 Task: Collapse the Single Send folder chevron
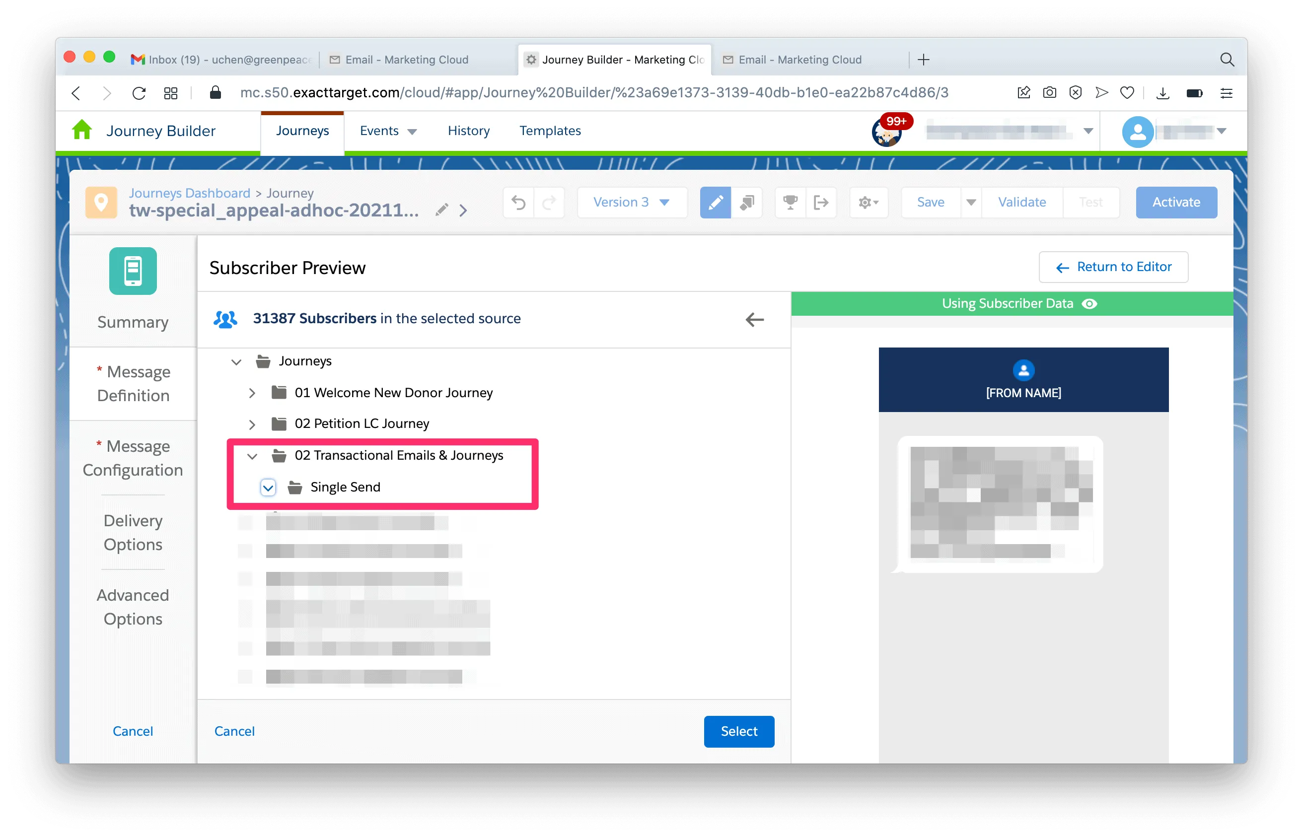click(268, 488)
